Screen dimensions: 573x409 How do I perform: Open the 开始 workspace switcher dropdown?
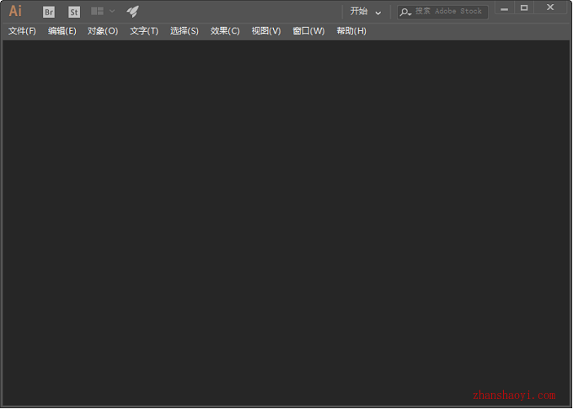pyautogui.click(x=366, y=12)
